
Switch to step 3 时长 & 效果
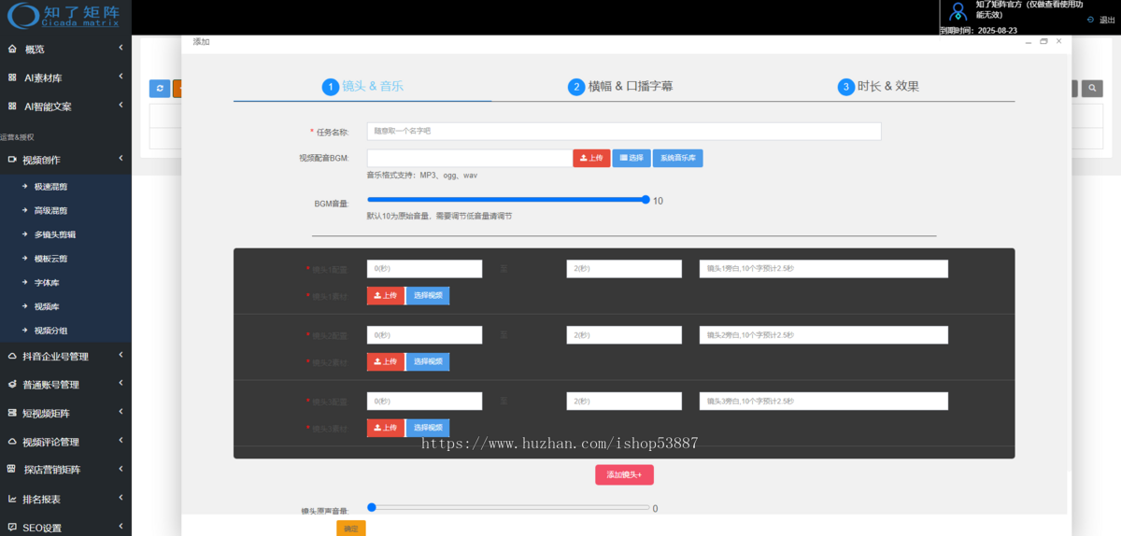pyautogui.click(x=879, y=86)
